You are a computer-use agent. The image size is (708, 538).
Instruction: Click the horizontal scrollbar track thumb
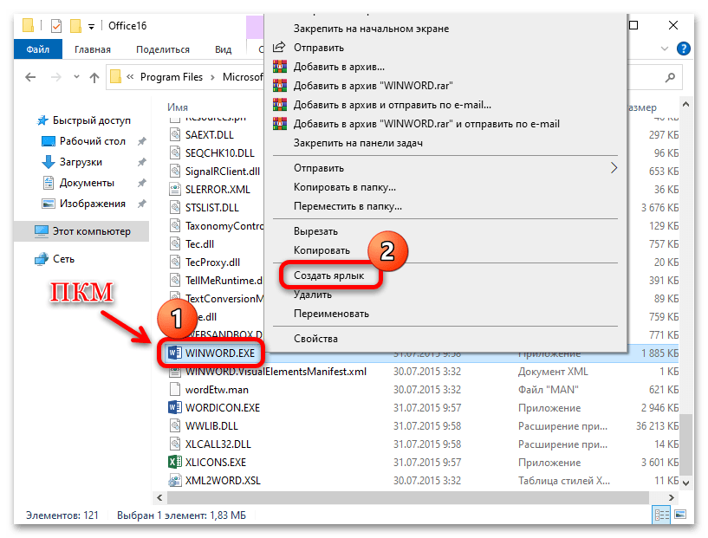pos(408,497)
